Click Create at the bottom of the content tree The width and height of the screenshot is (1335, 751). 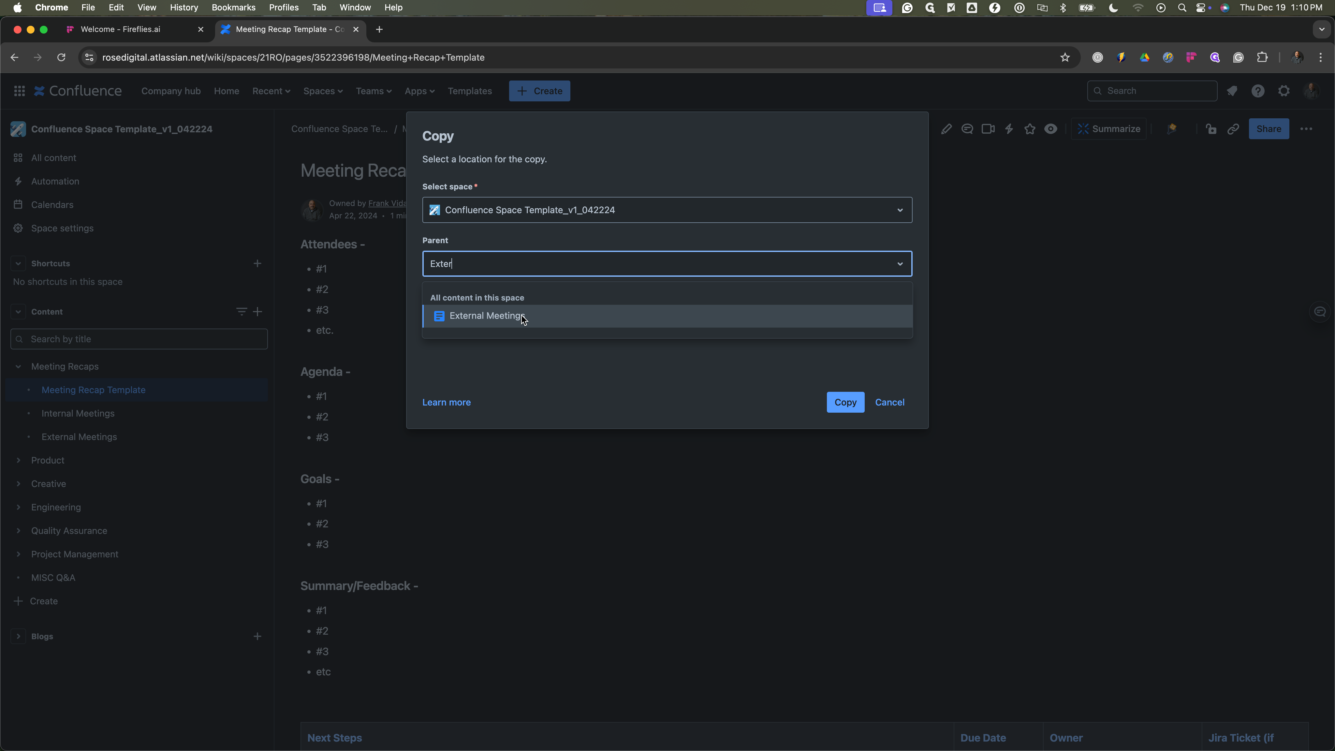pyautogui.click(x=36, y=601)
